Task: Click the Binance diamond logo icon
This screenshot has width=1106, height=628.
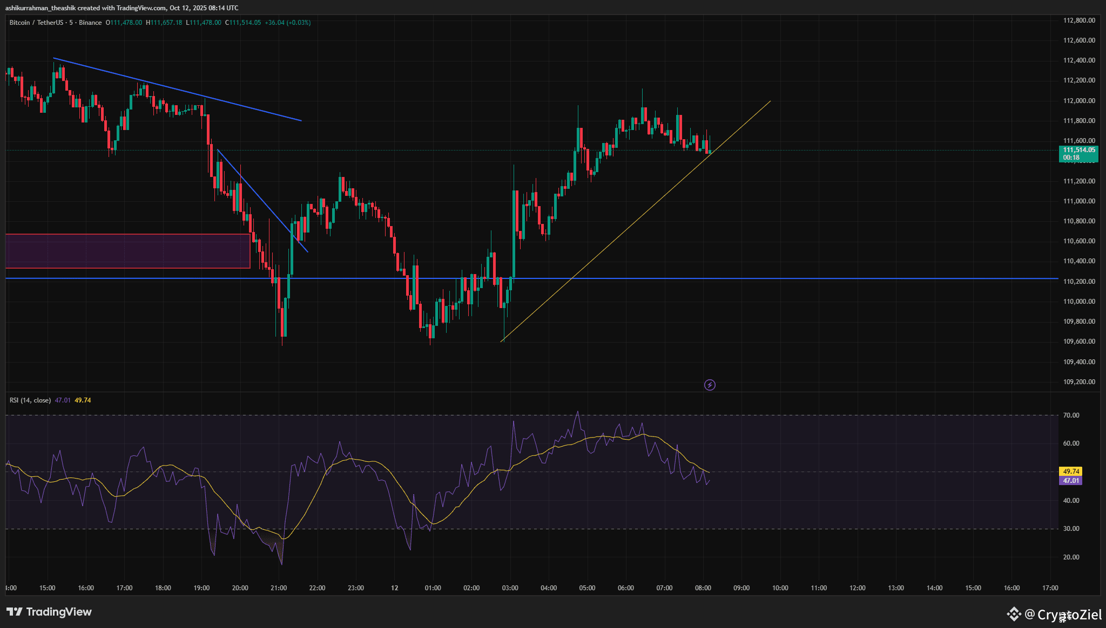Action: pyautogui.click(x=1014, y=614)
